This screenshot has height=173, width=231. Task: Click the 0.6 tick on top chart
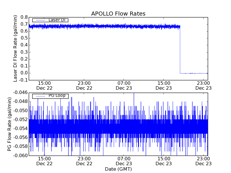coord(24,31)
